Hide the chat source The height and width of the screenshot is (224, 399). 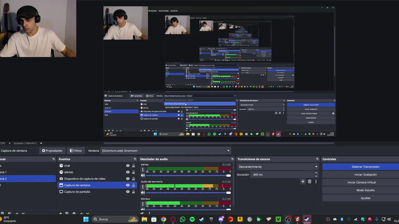(x=127, y=166)
